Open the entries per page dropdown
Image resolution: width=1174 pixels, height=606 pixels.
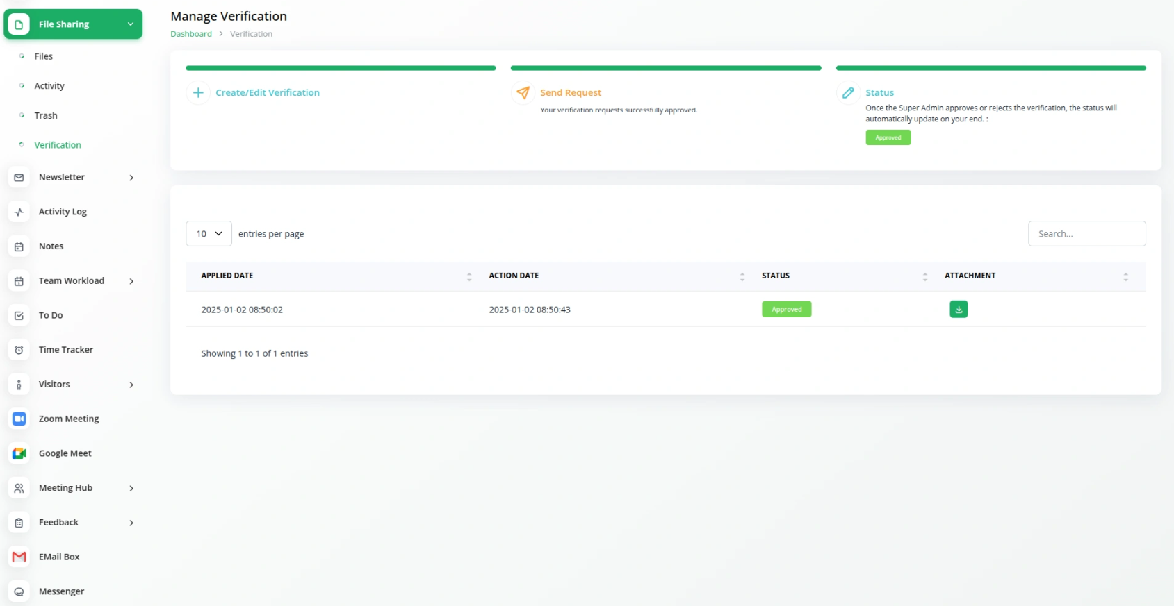(209, 234)
